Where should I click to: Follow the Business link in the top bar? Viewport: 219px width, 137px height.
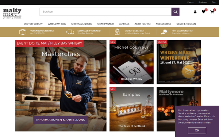pyautogui.click(x=203, y=2)
